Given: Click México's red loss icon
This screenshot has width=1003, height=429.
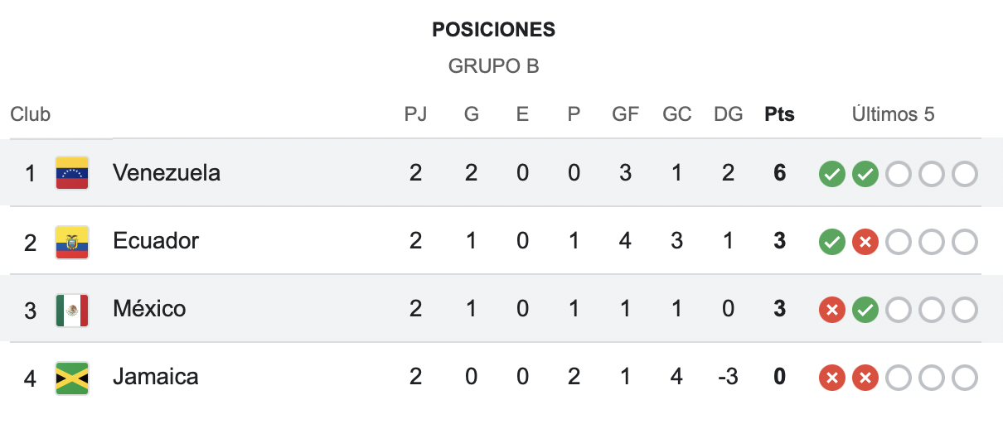Looking at the screenshot, I should point(832,310).
